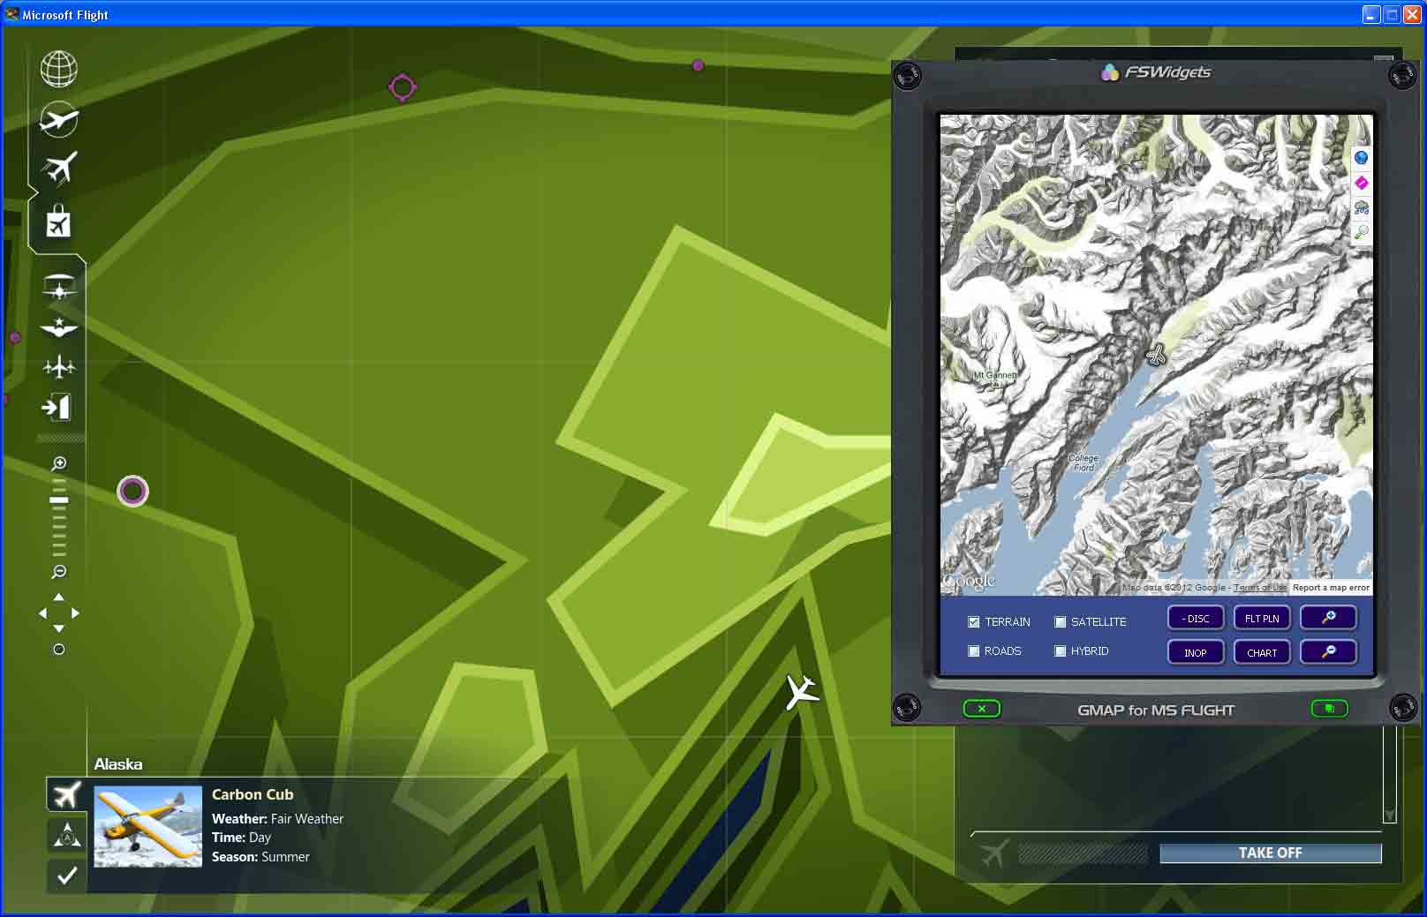Enable the ROADS checkbox in GMAP
The height and width of the screenshot is (917, 1427).
tap(974, 650)
